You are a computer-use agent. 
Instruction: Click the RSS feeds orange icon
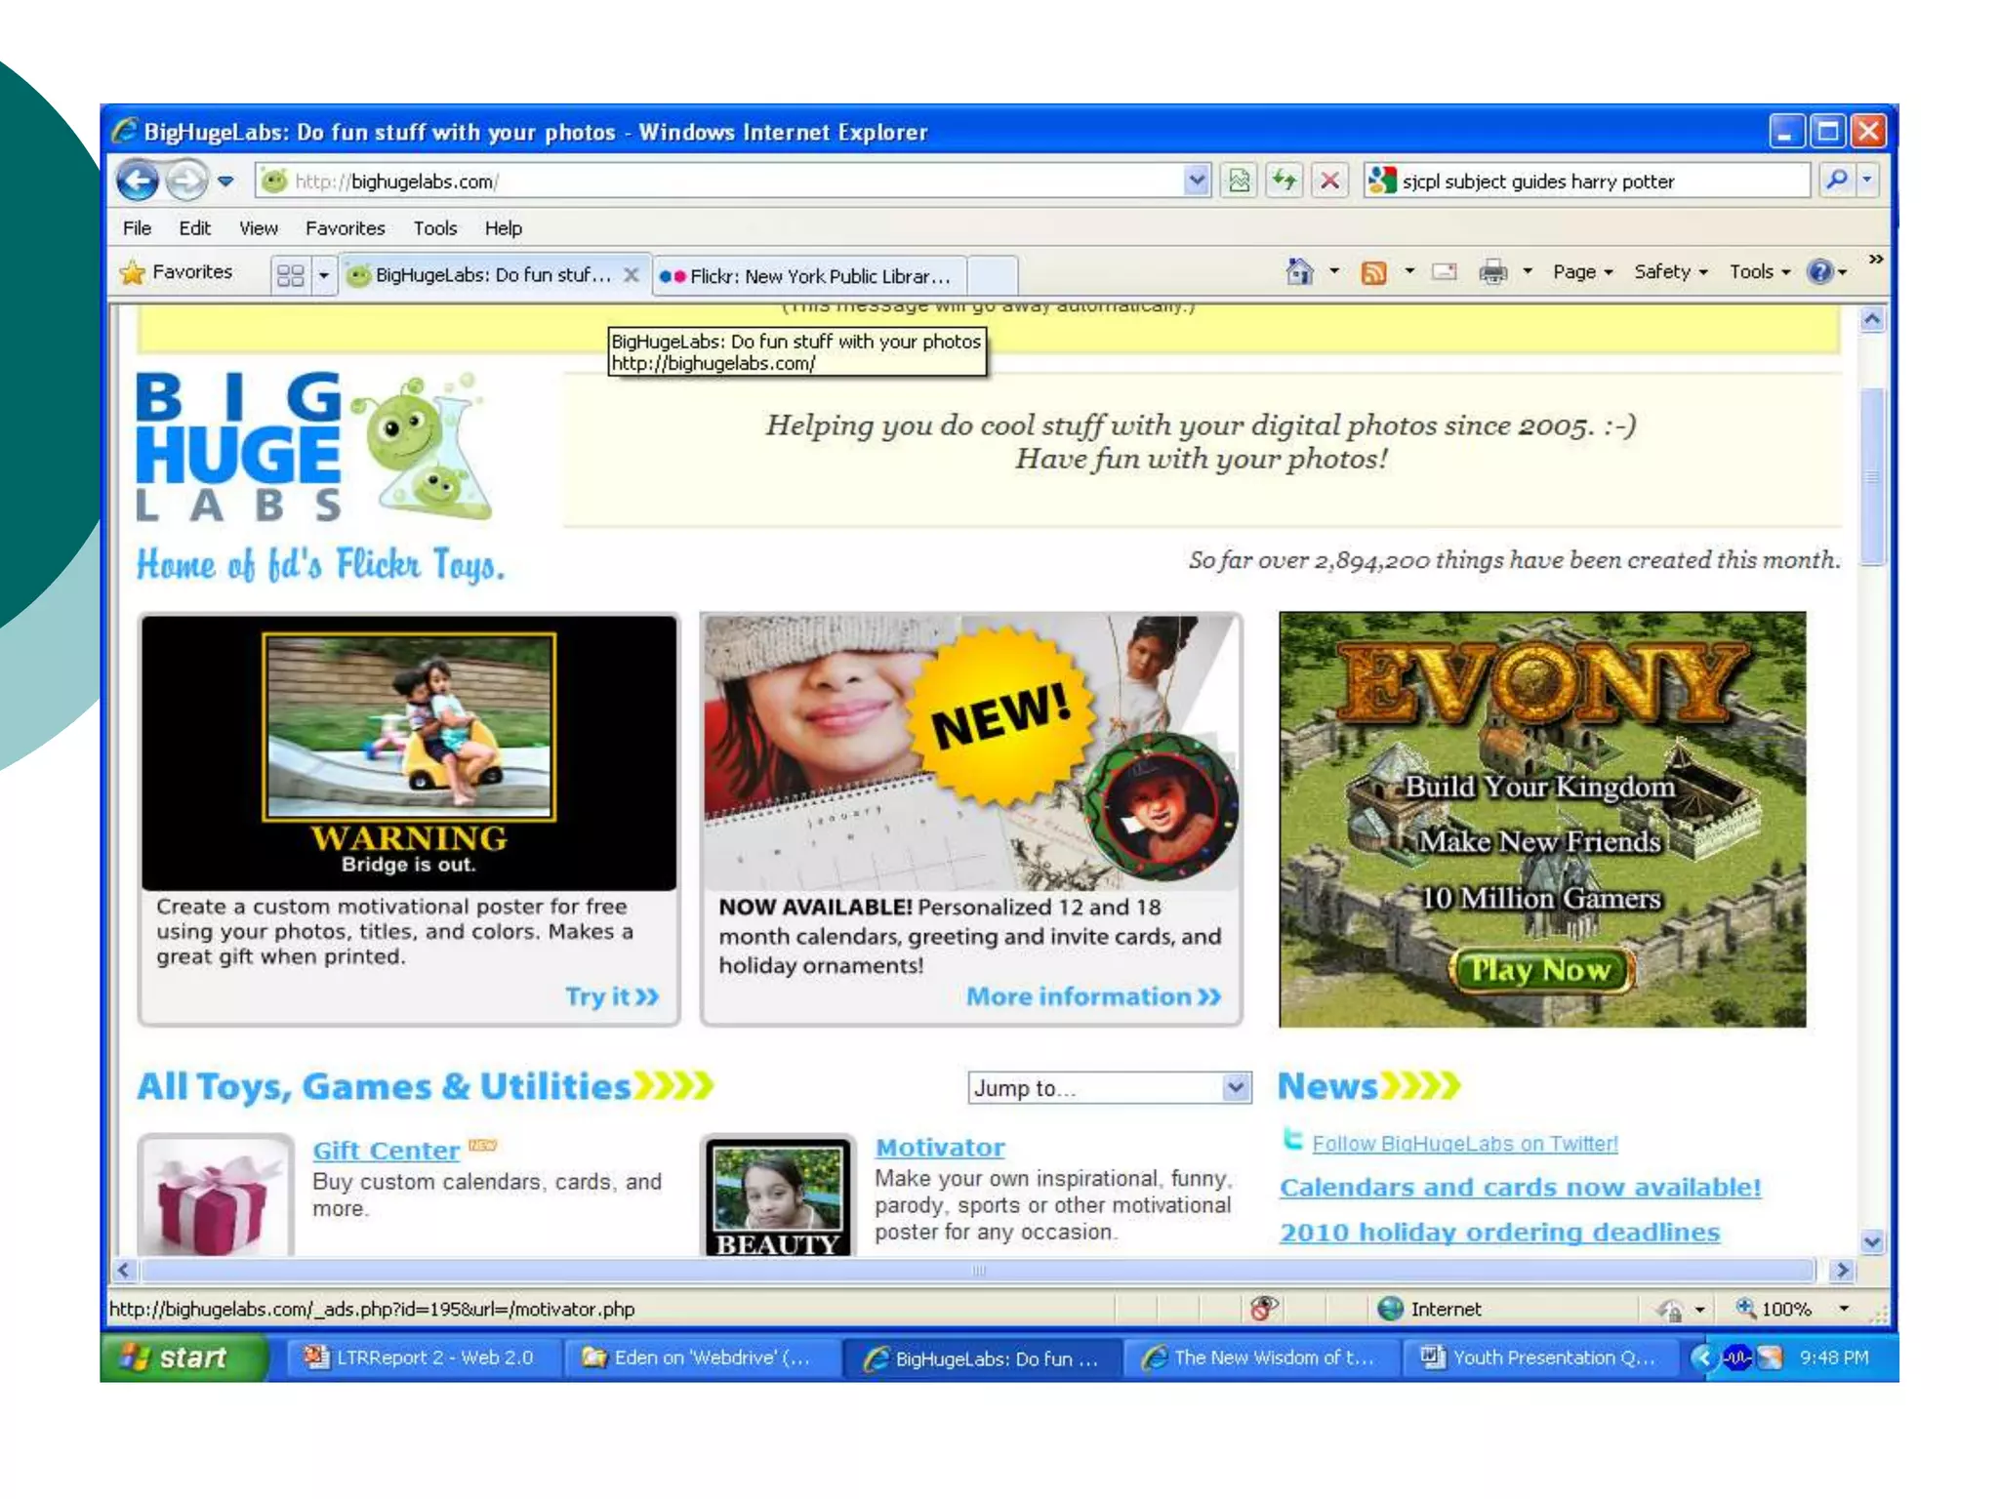(x=1373, y=272)
